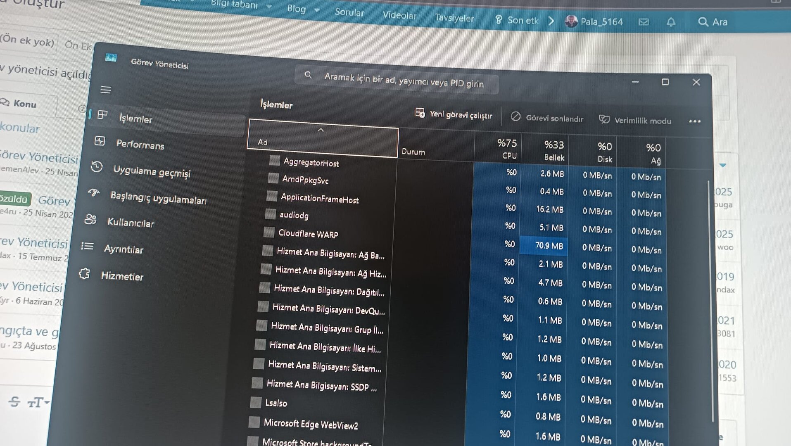Image resolution: width=791 pixels, height=446 pixels.
Task: Open the text size dropdown in forum editor
Action: click(38, 402)
